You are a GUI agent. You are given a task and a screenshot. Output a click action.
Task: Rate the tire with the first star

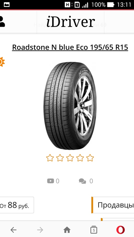pyautogui.click(x=50, y=158)
